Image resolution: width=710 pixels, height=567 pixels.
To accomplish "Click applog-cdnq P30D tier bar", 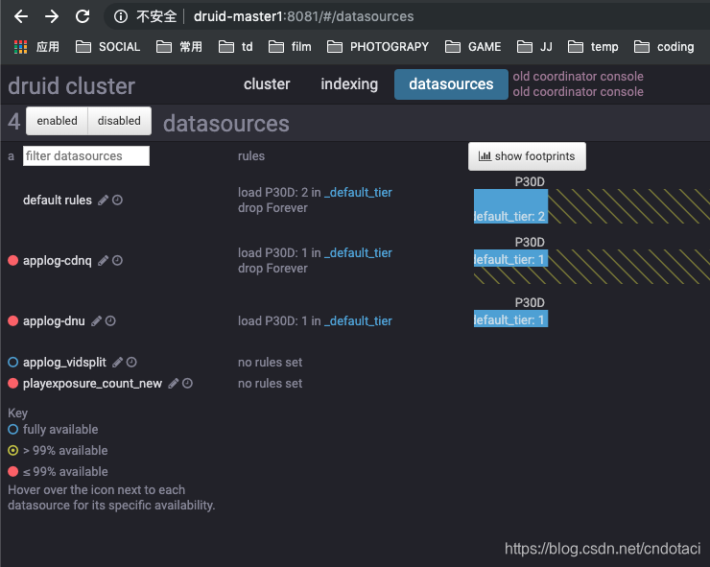I will (x=510, y=258).
